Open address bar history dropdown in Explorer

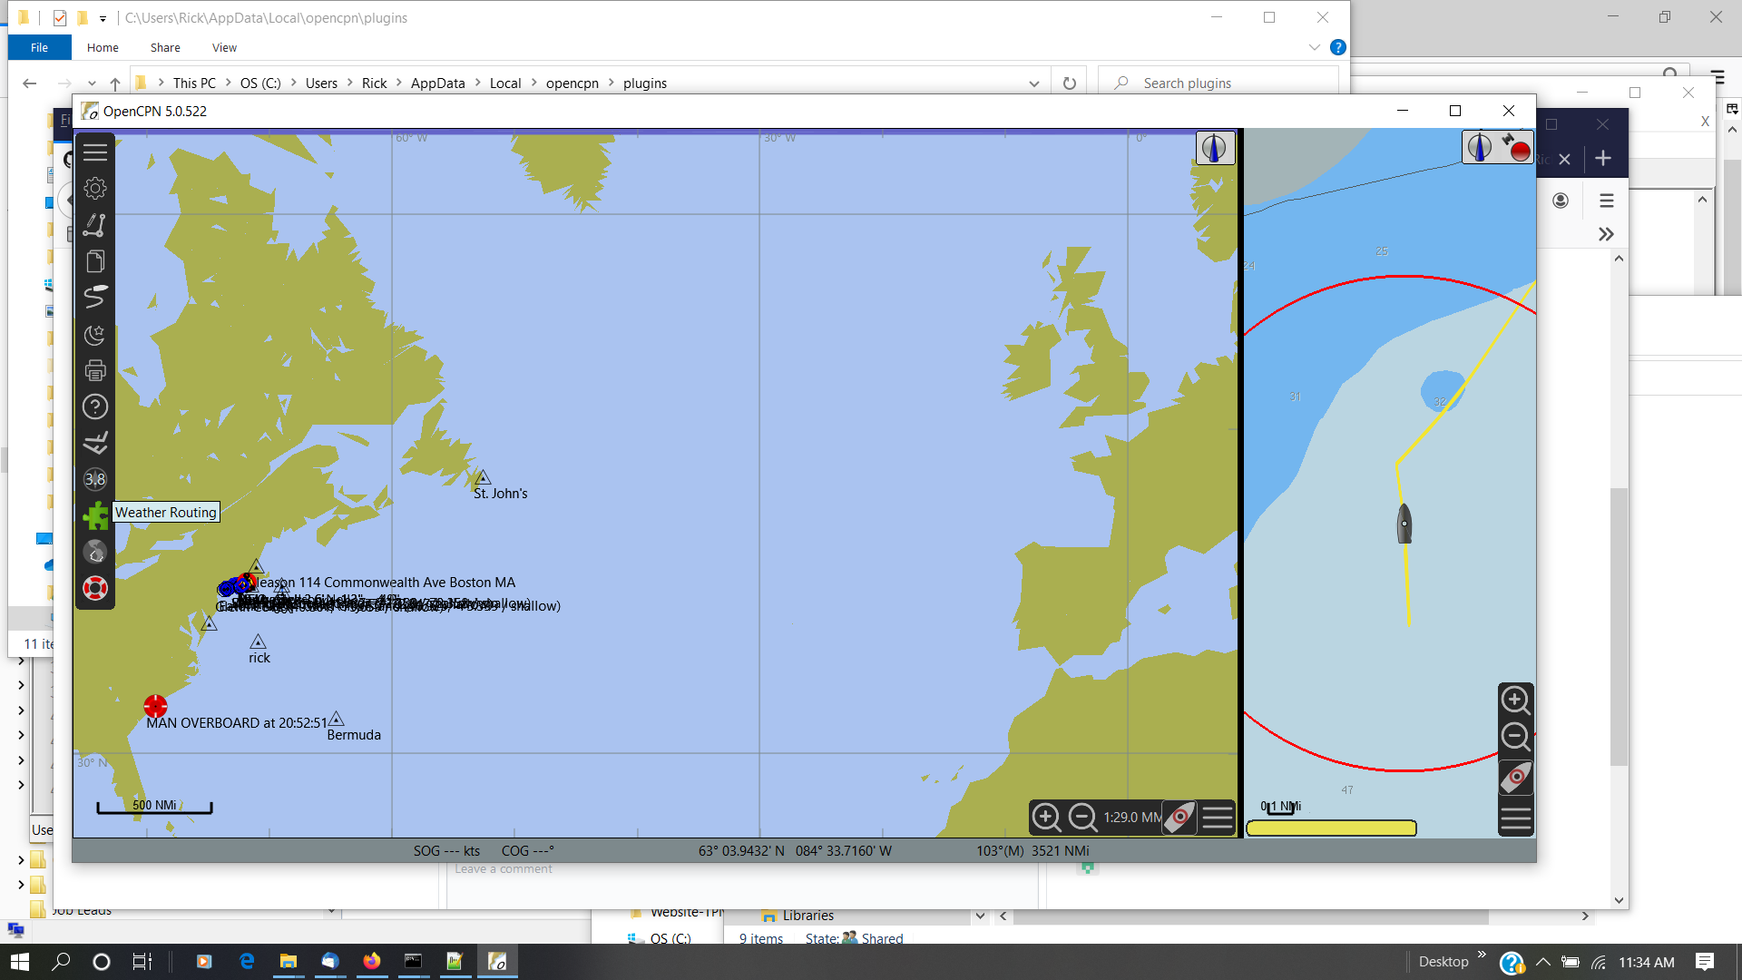(x=1034, y=83)
